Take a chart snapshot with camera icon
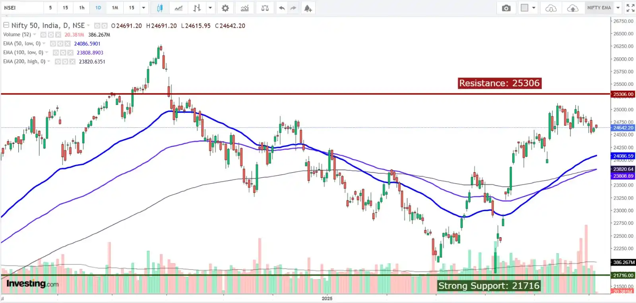 pyautogui.click(x=506, y=8)
